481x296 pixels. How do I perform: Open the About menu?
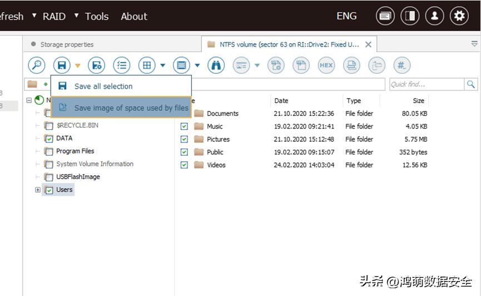coord(134,16)
